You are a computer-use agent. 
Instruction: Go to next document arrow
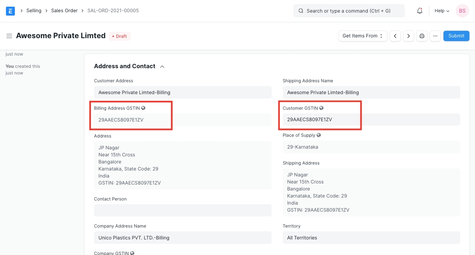[409, 36]
